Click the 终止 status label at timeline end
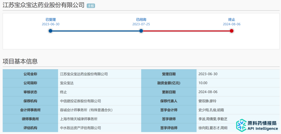 (232, 20)
